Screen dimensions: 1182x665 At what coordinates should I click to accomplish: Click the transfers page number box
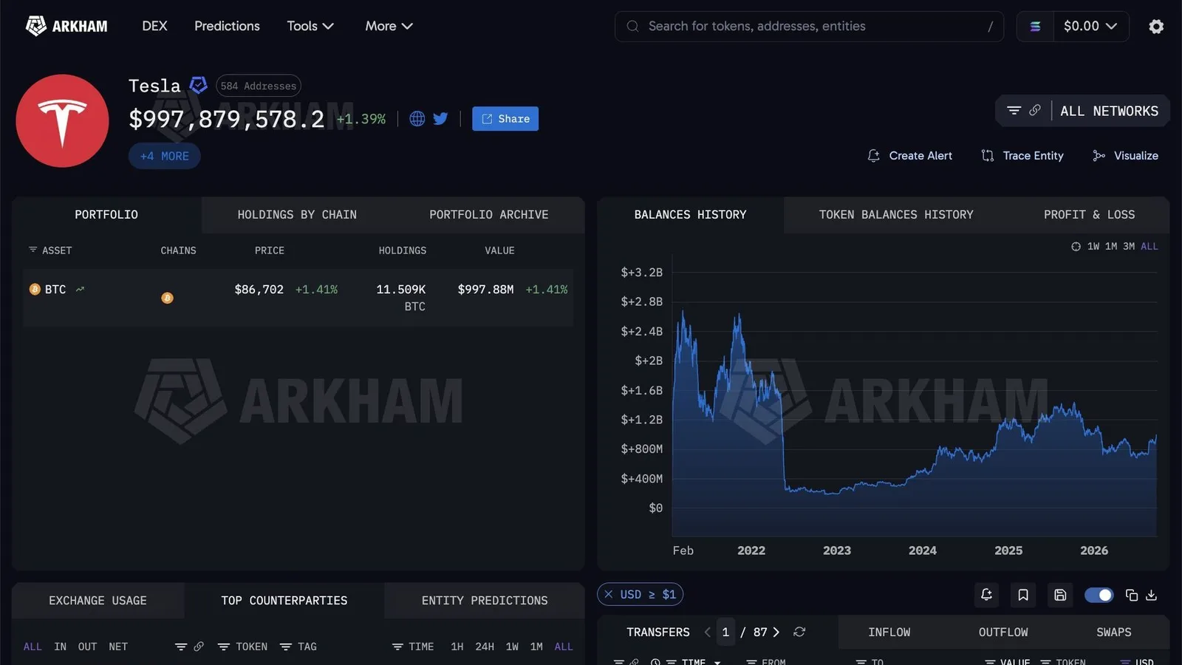(x=725, y=632)
